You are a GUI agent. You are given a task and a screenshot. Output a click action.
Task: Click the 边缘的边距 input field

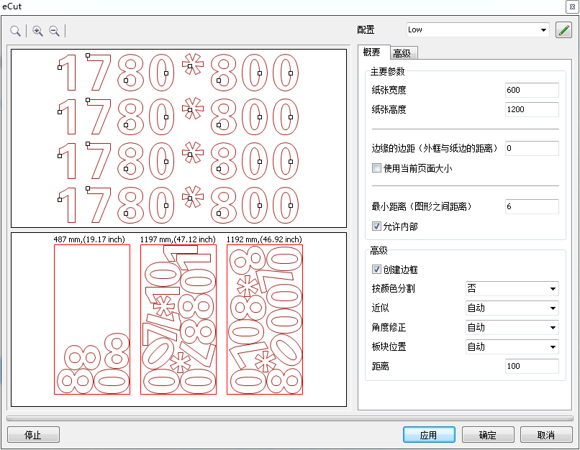532,149
